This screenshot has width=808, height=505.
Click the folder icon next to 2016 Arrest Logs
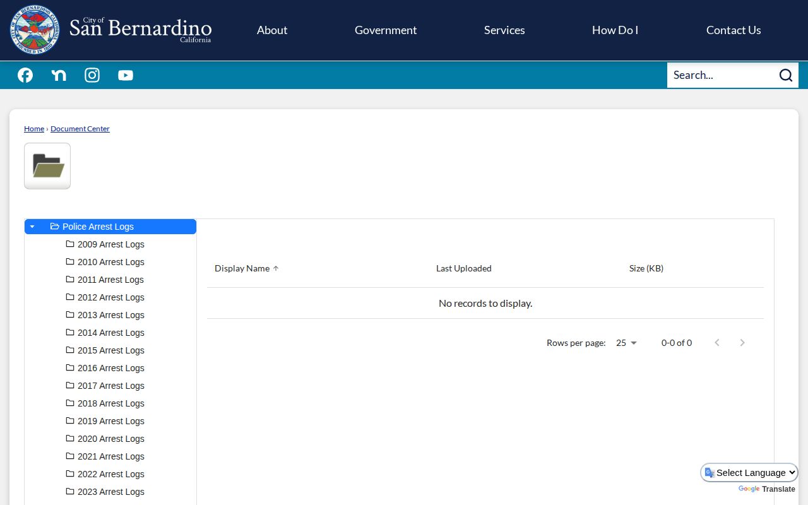(x=70, y=367)
